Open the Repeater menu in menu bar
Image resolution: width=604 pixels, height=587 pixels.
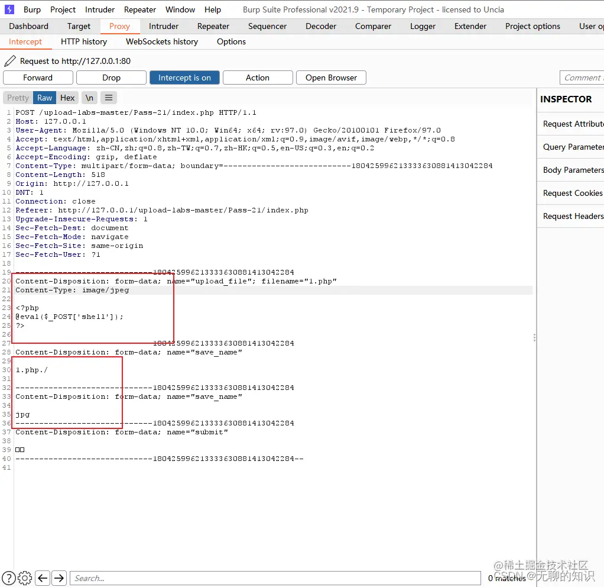pyautogui.click(x=140, y=9)
